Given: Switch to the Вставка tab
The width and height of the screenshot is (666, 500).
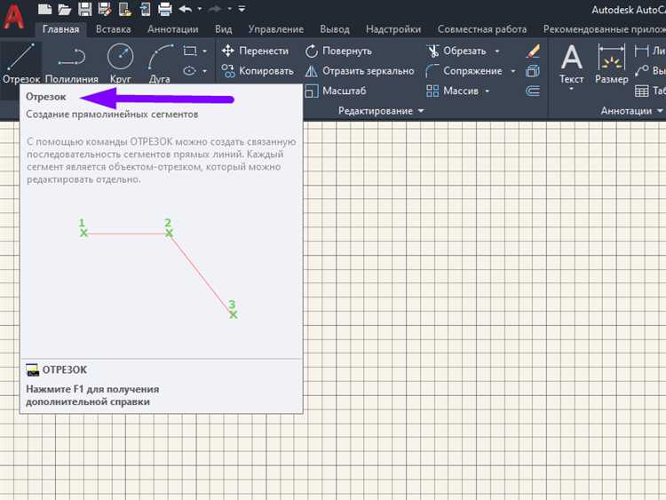Looking at the screenshot, I should pyautogui.click(x=113, y=29).
